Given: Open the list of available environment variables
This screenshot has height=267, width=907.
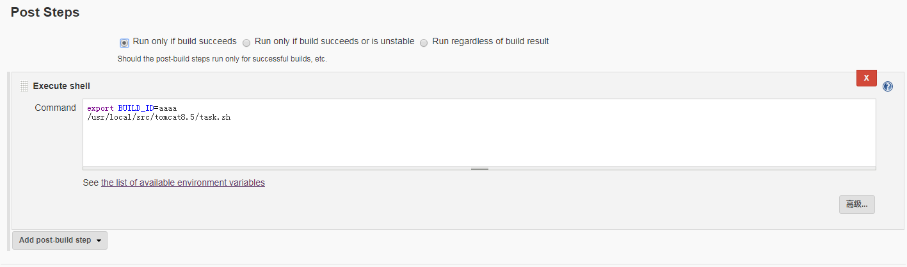Looking at the screenshot, I should click(x=183, y=182).
